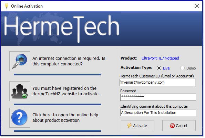Click the UltraPort HL7 Notepad product name
205x138 pixels.
tap(160, 58)
